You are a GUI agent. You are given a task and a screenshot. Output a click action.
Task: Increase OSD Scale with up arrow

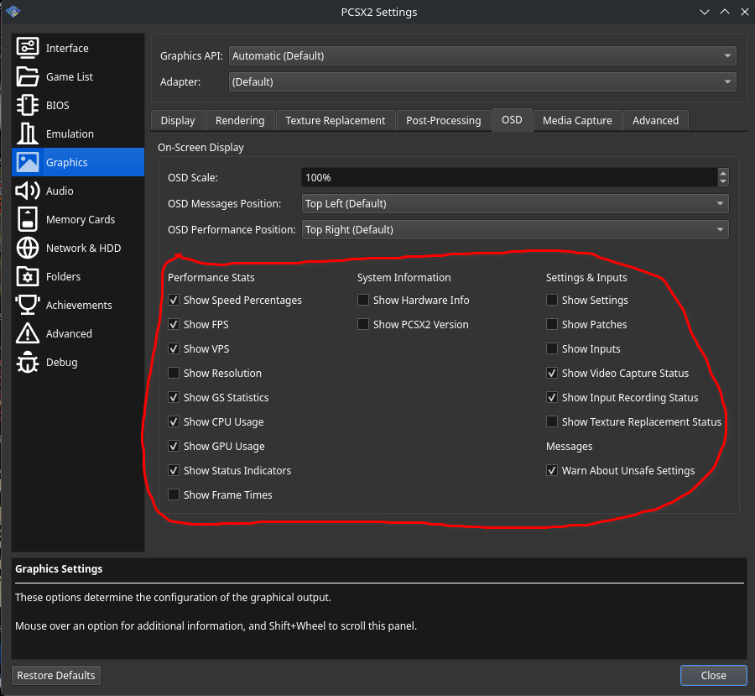pyautogui.click(x=723, y=173)
